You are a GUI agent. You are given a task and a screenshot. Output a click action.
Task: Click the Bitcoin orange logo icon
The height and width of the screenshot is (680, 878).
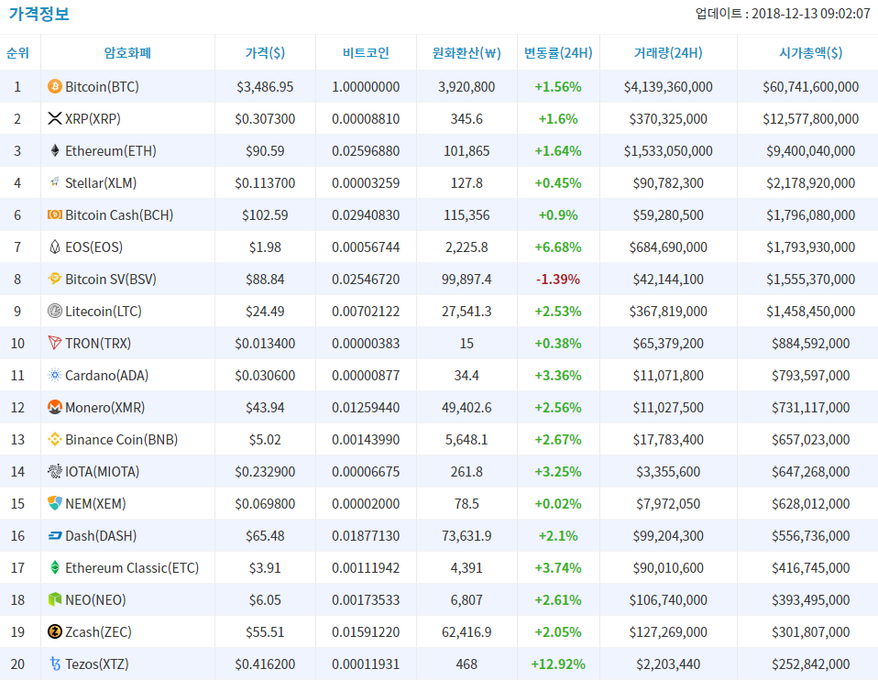(x=54, y=86)
